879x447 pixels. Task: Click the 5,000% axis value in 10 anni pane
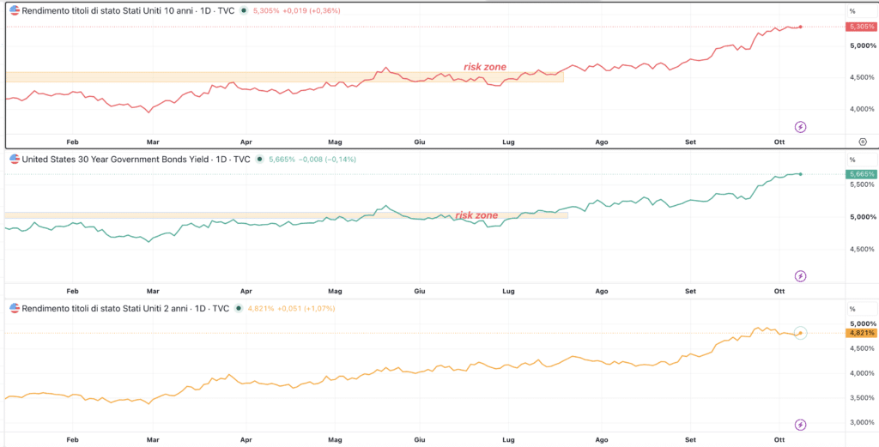(x=862, y=45)
